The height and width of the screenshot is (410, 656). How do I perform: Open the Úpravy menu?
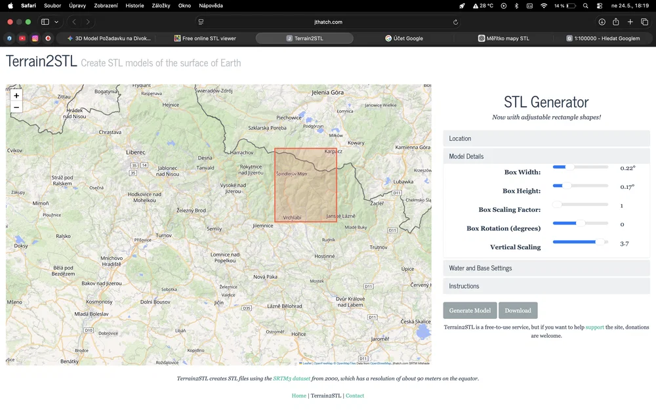(77, 5)
